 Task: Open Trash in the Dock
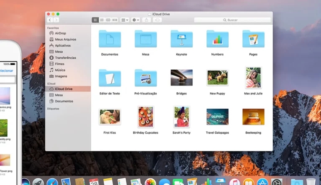point(311,182)
